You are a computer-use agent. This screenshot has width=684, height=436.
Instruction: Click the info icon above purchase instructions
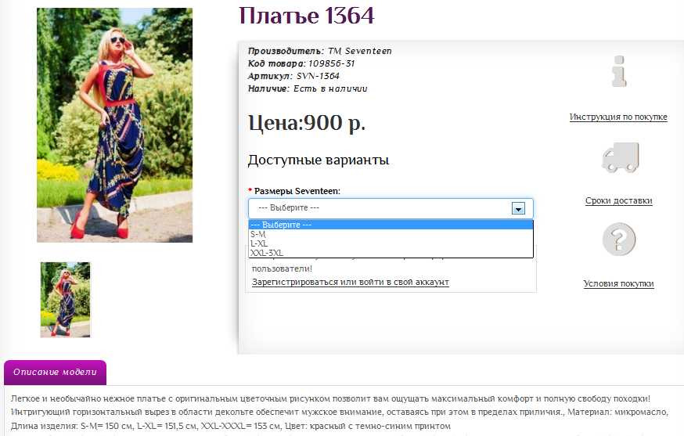pyautogui.click(x=619, y=70)
